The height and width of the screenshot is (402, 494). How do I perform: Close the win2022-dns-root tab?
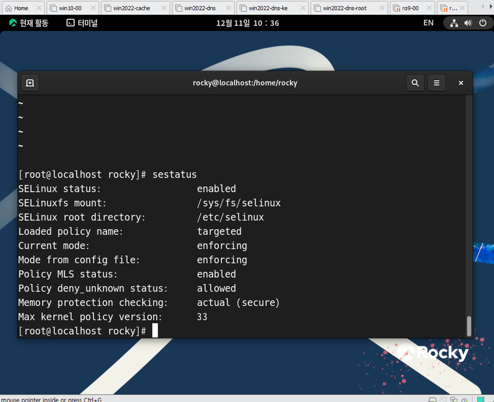point(382,8)
